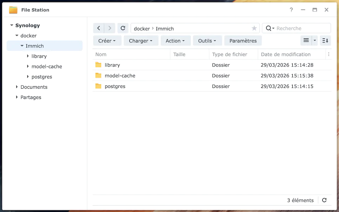Viewport: 339px width, 212px height.
Task: Go back with the left arrow
Action: coord(99,28)
